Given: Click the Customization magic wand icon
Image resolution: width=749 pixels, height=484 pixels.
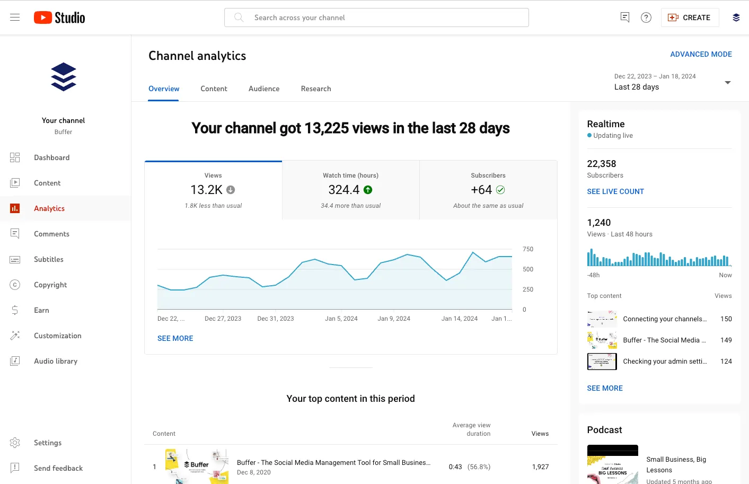Looking at the screenshot, I should click(x=15, y=336).
